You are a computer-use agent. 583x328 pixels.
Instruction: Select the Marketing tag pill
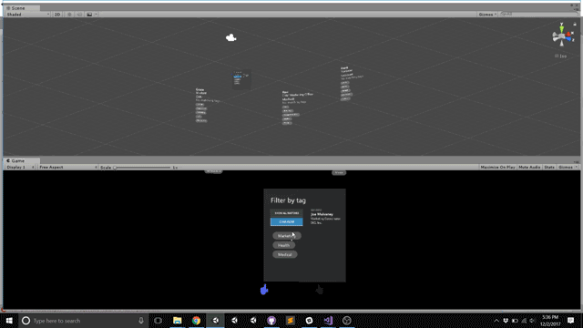(287, 236)
